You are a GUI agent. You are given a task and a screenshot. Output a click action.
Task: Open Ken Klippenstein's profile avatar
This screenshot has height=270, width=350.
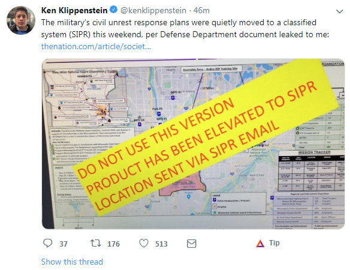pos(21,20)
